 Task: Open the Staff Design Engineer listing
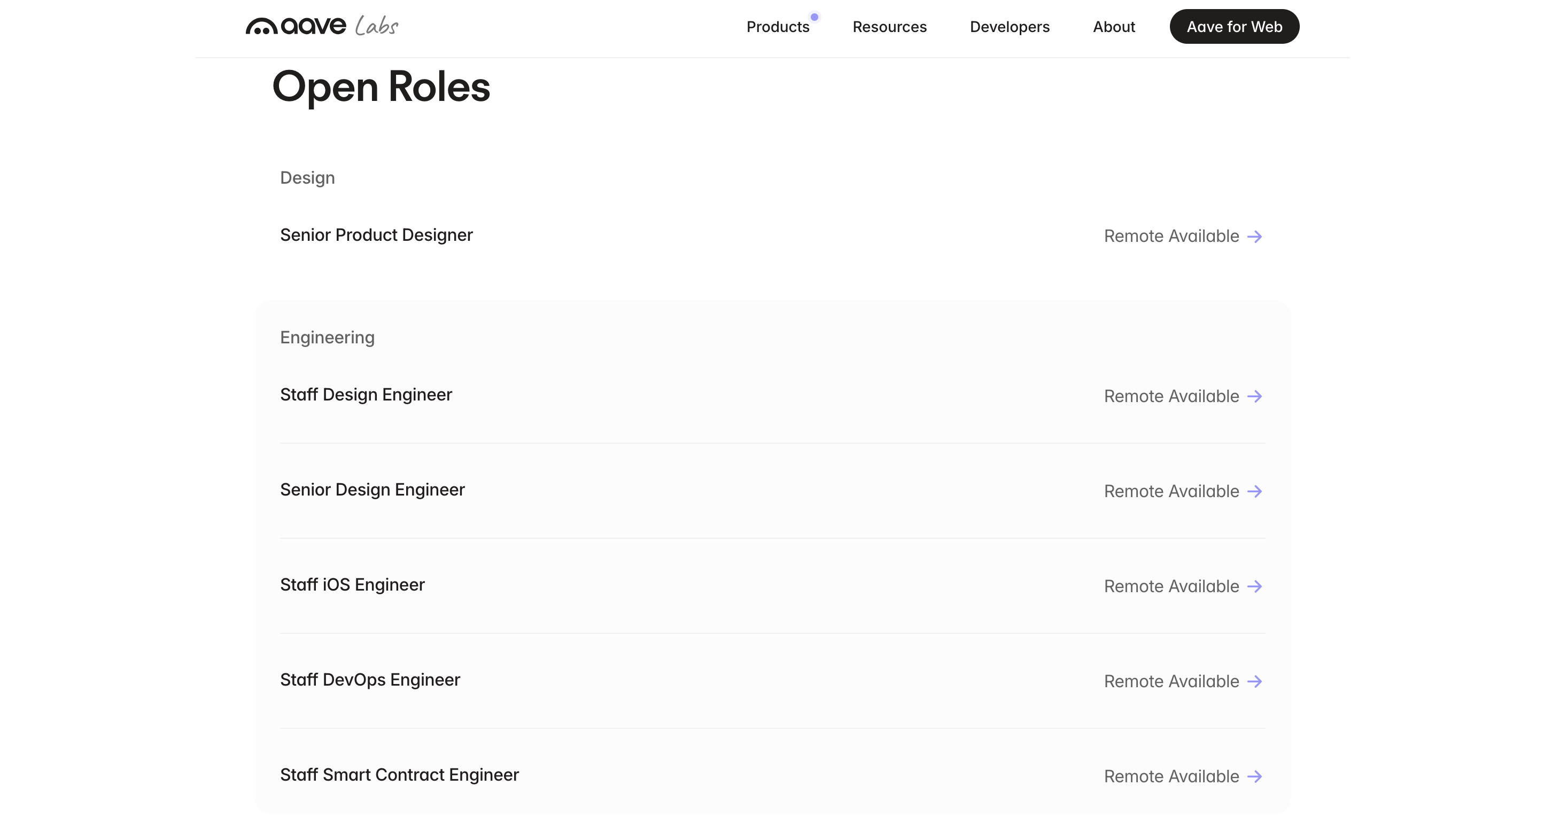coord(366,395)
